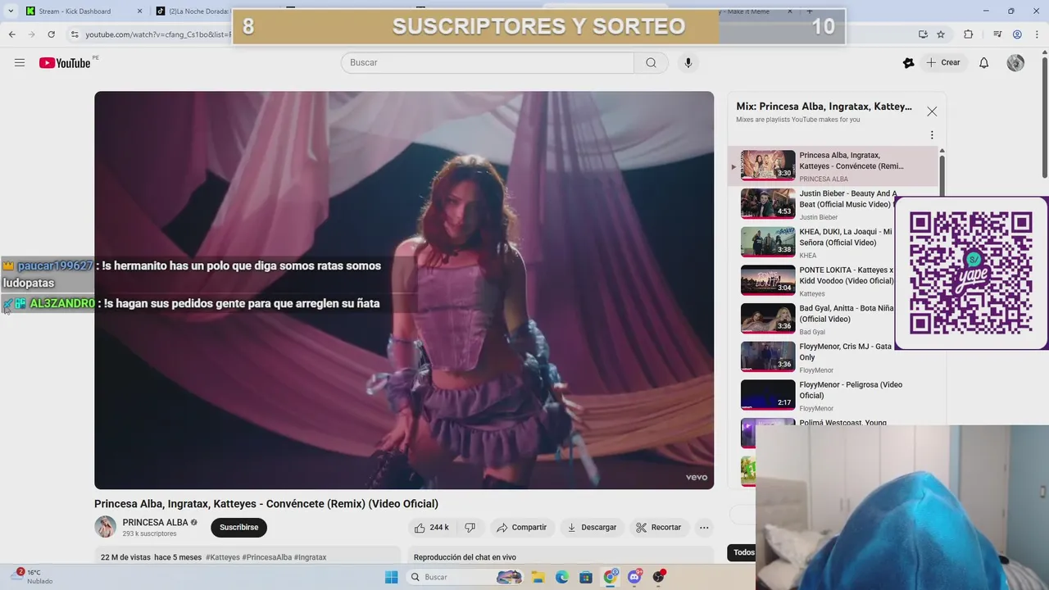Screen dimensions: 1049x590
Task: Open the YouTube hamburger guide menu
Action: [x=20, y=62]
